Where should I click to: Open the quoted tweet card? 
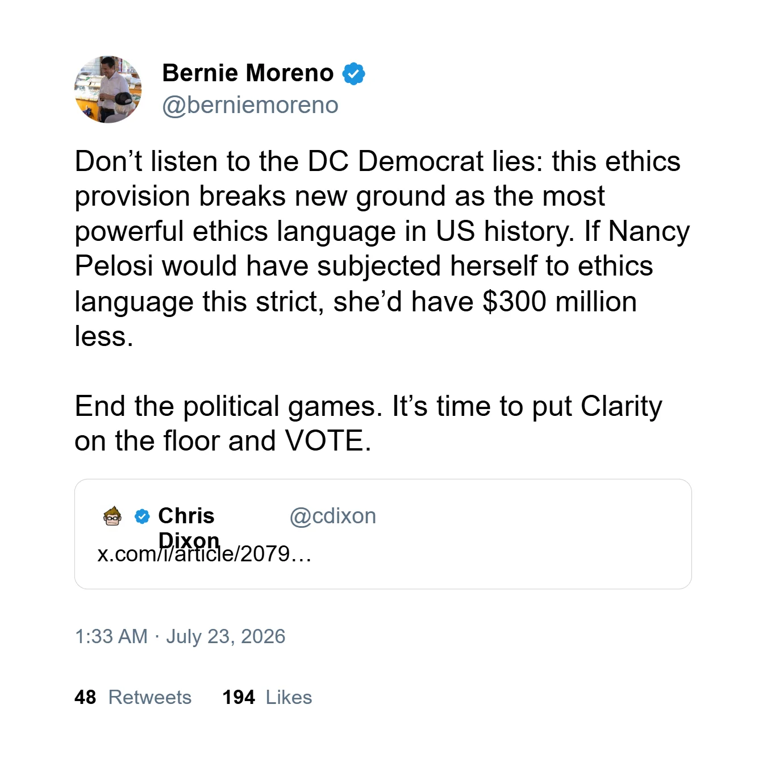click(x=383, y=534)
